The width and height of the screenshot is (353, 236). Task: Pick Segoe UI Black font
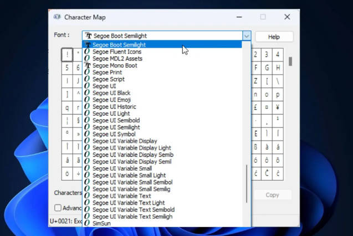(x=162, y=93)
